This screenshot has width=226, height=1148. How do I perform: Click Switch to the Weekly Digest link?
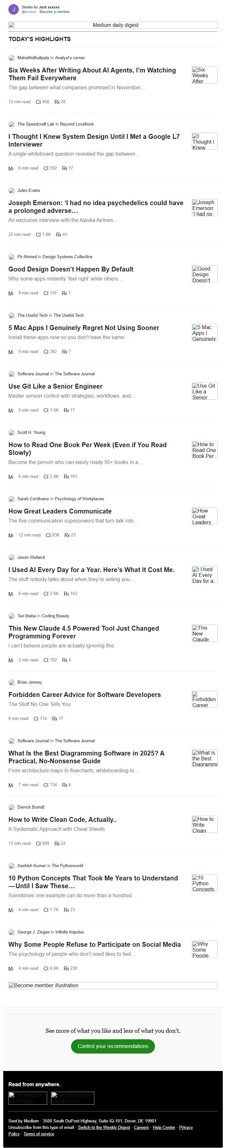[x=104, y=1128]
